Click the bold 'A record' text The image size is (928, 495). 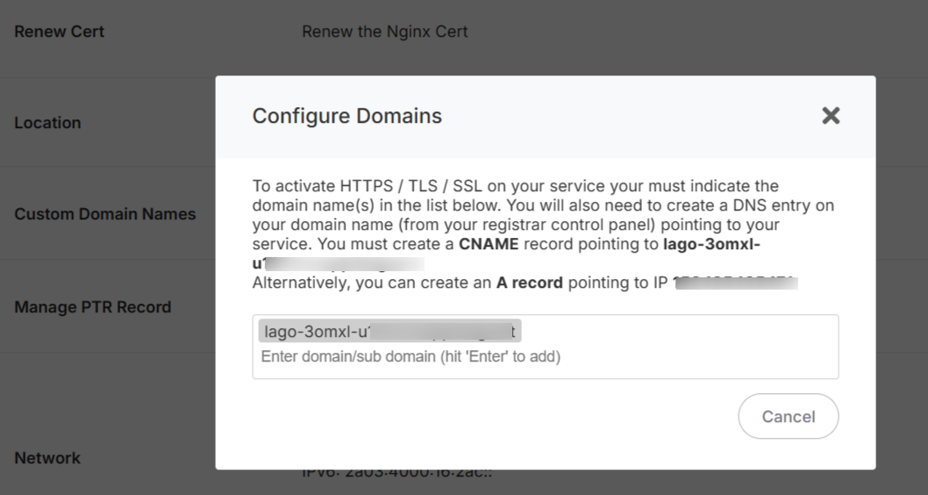pos(530,283)
